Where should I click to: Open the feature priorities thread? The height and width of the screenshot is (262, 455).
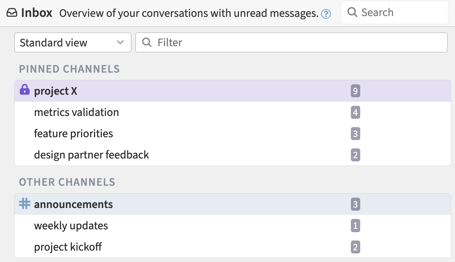[x=73, y=133]
